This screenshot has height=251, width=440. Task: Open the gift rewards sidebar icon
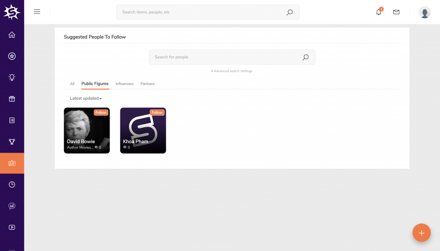(x=12, y=99)
